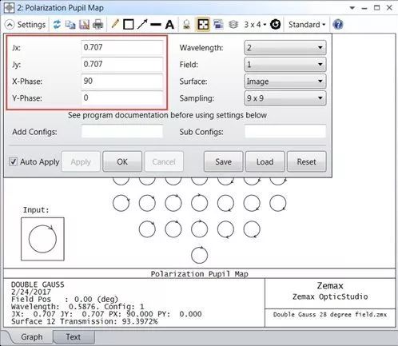Click the Save graphic icon in toolbar
398x346 pixels.
pos(84,25)
